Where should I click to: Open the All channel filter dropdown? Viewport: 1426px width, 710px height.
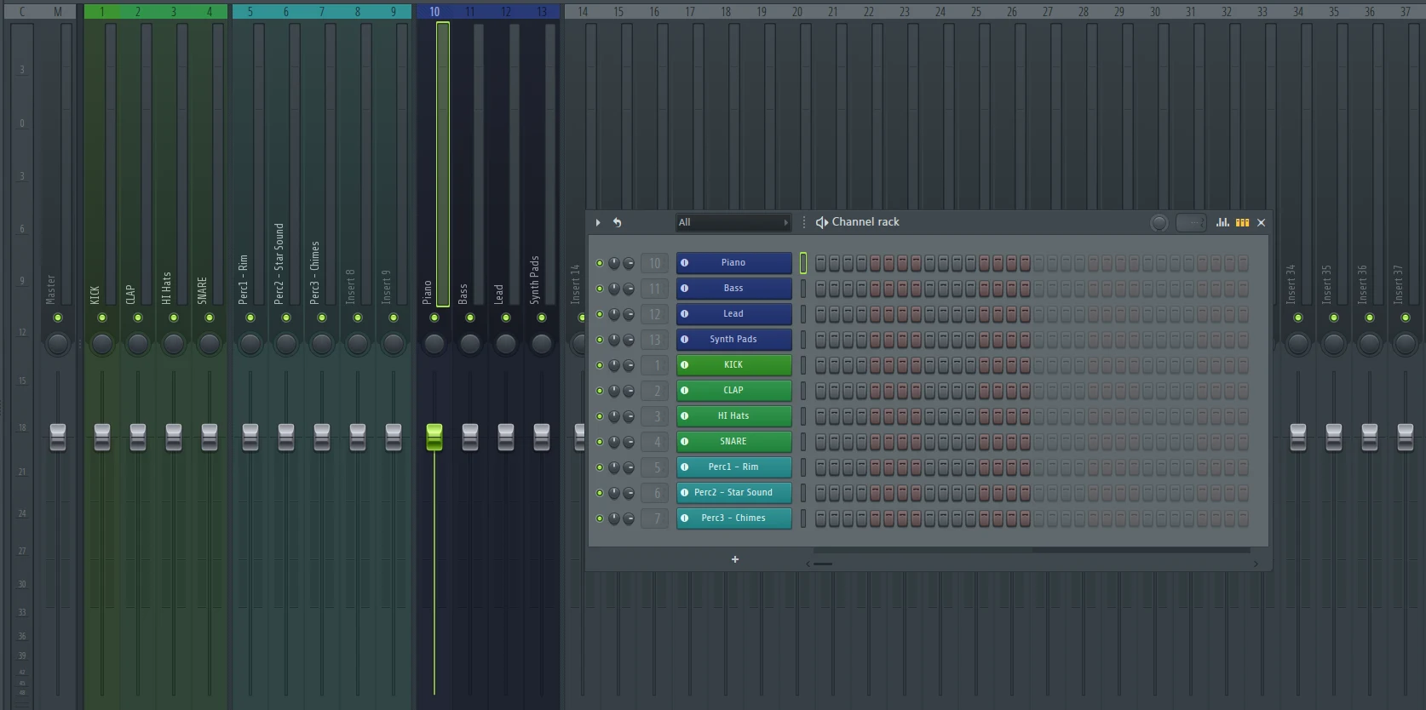click(x=733, y=222)
